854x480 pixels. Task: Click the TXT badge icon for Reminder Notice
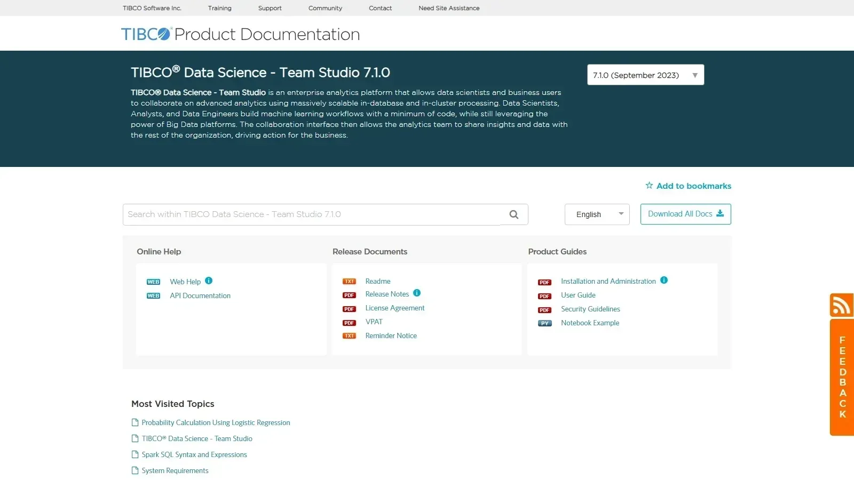click(349, 336)
